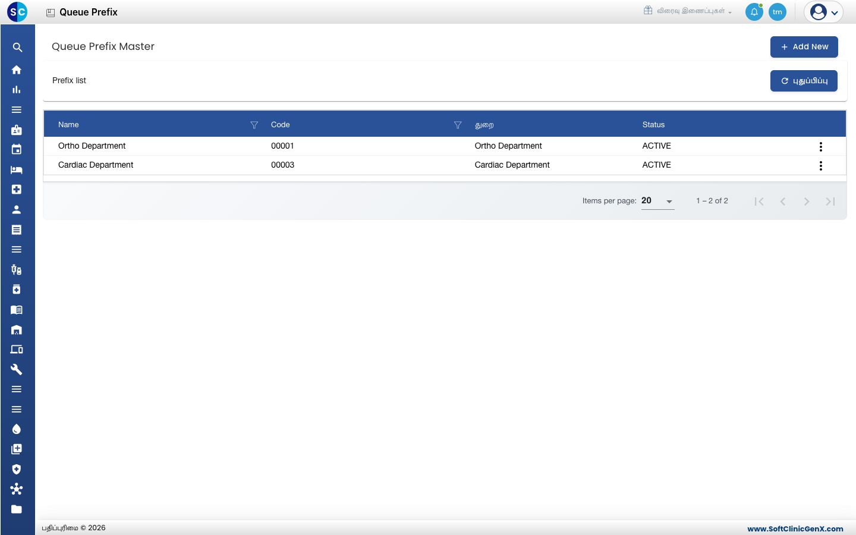Select the code cell 00003
The image size is (856, 535).
[x=282, y=165]
